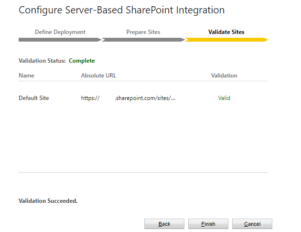Click the sharepoint.com/sites URL cell

pyautogui.click(x=128, y=98)
